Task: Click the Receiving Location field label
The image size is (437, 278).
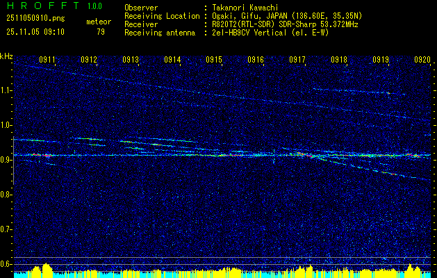Action: coord(162,16)
